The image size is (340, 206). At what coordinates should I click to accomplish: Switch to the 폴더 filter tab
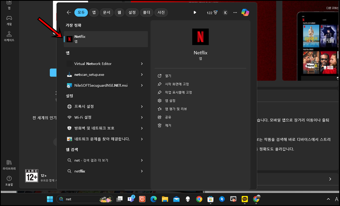pyautogui.click(x=147, y=13)
